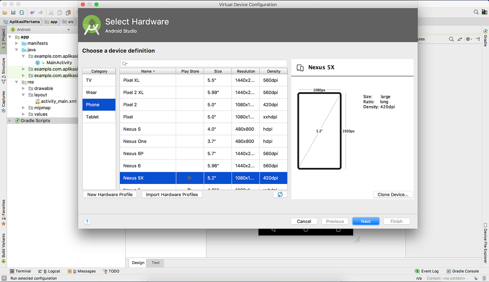
Task: Open the Design tab
Action: pos(138,263)
